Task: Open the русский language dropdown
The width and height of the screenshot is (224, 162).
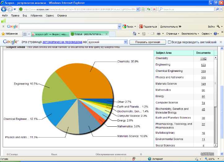Action: 125,42
